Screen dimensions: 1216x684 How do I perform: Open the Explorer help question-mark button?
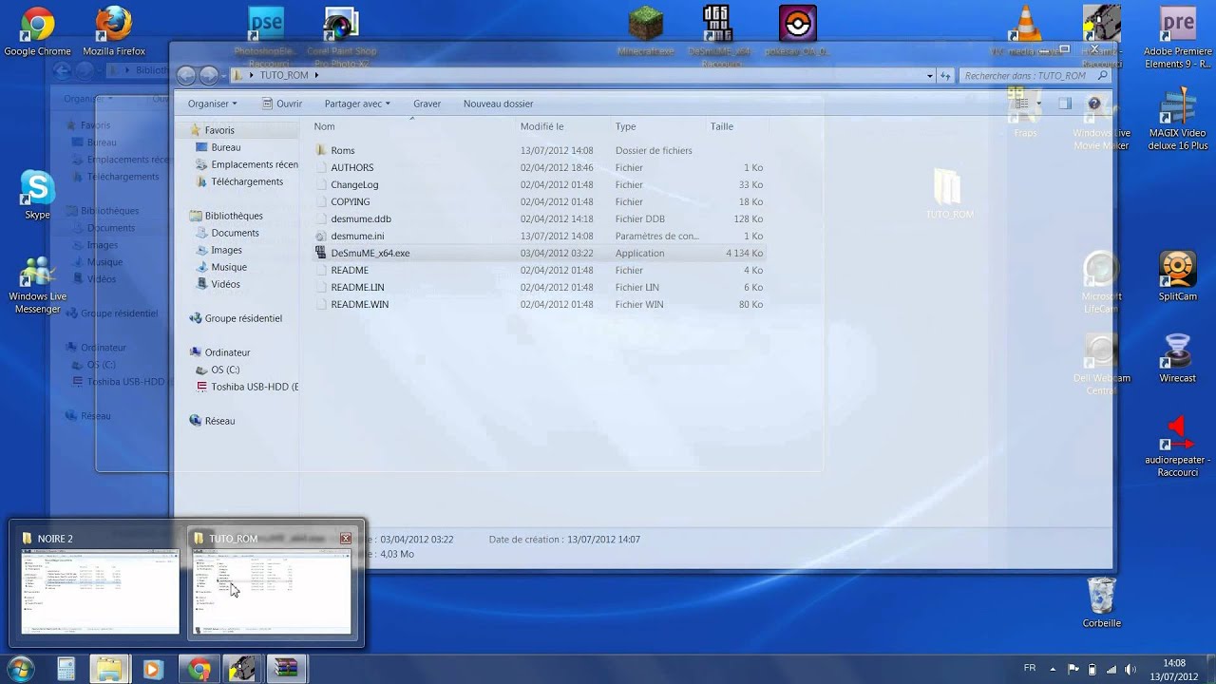pos(1094,104)
